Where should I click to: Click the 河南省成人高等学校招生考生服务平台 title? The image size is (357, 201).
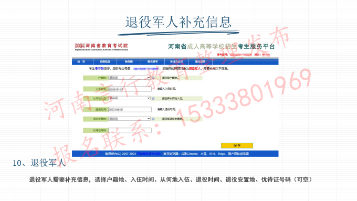pos(222,46)
